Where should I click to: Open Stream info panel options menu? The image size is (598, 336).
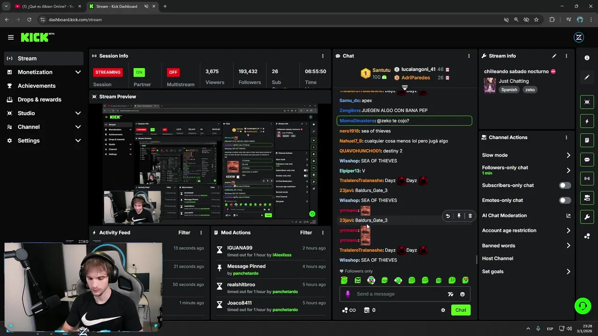[566, 56]
